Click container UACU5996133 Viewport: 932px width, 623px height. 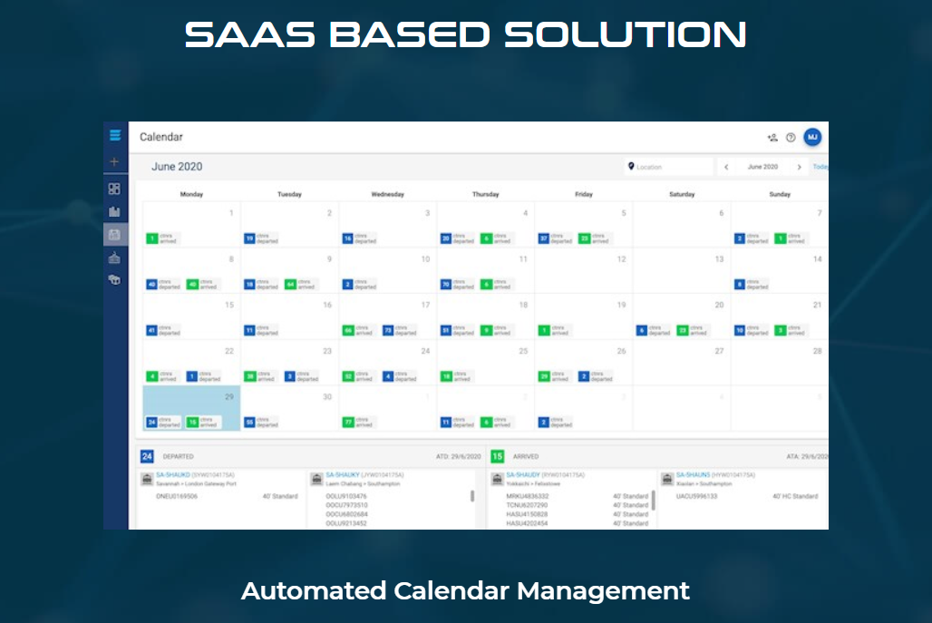coord(696,496)
